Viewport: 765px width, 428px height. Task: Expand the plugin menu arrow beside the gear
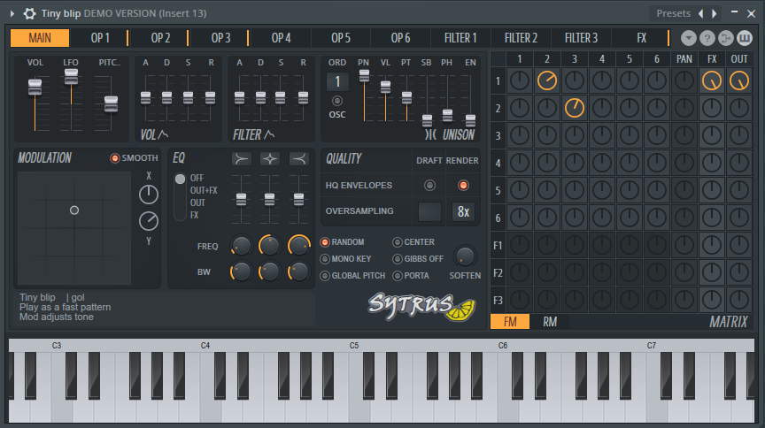coord(12,13)
